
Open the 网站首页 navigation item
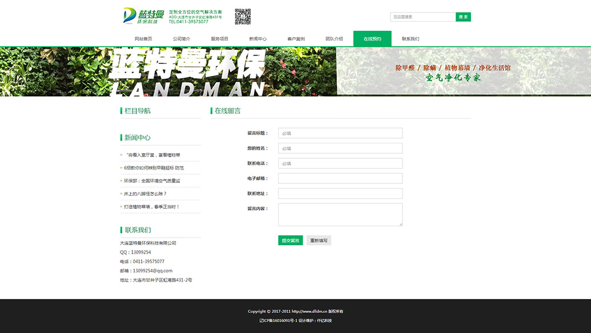click(x=143, y=39)
